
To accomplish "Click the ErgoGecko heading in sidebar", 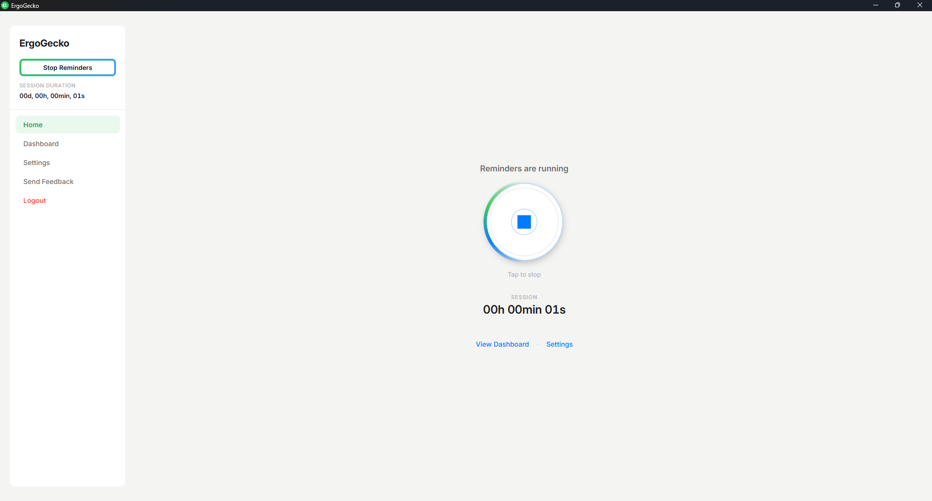I will point(44,43).
